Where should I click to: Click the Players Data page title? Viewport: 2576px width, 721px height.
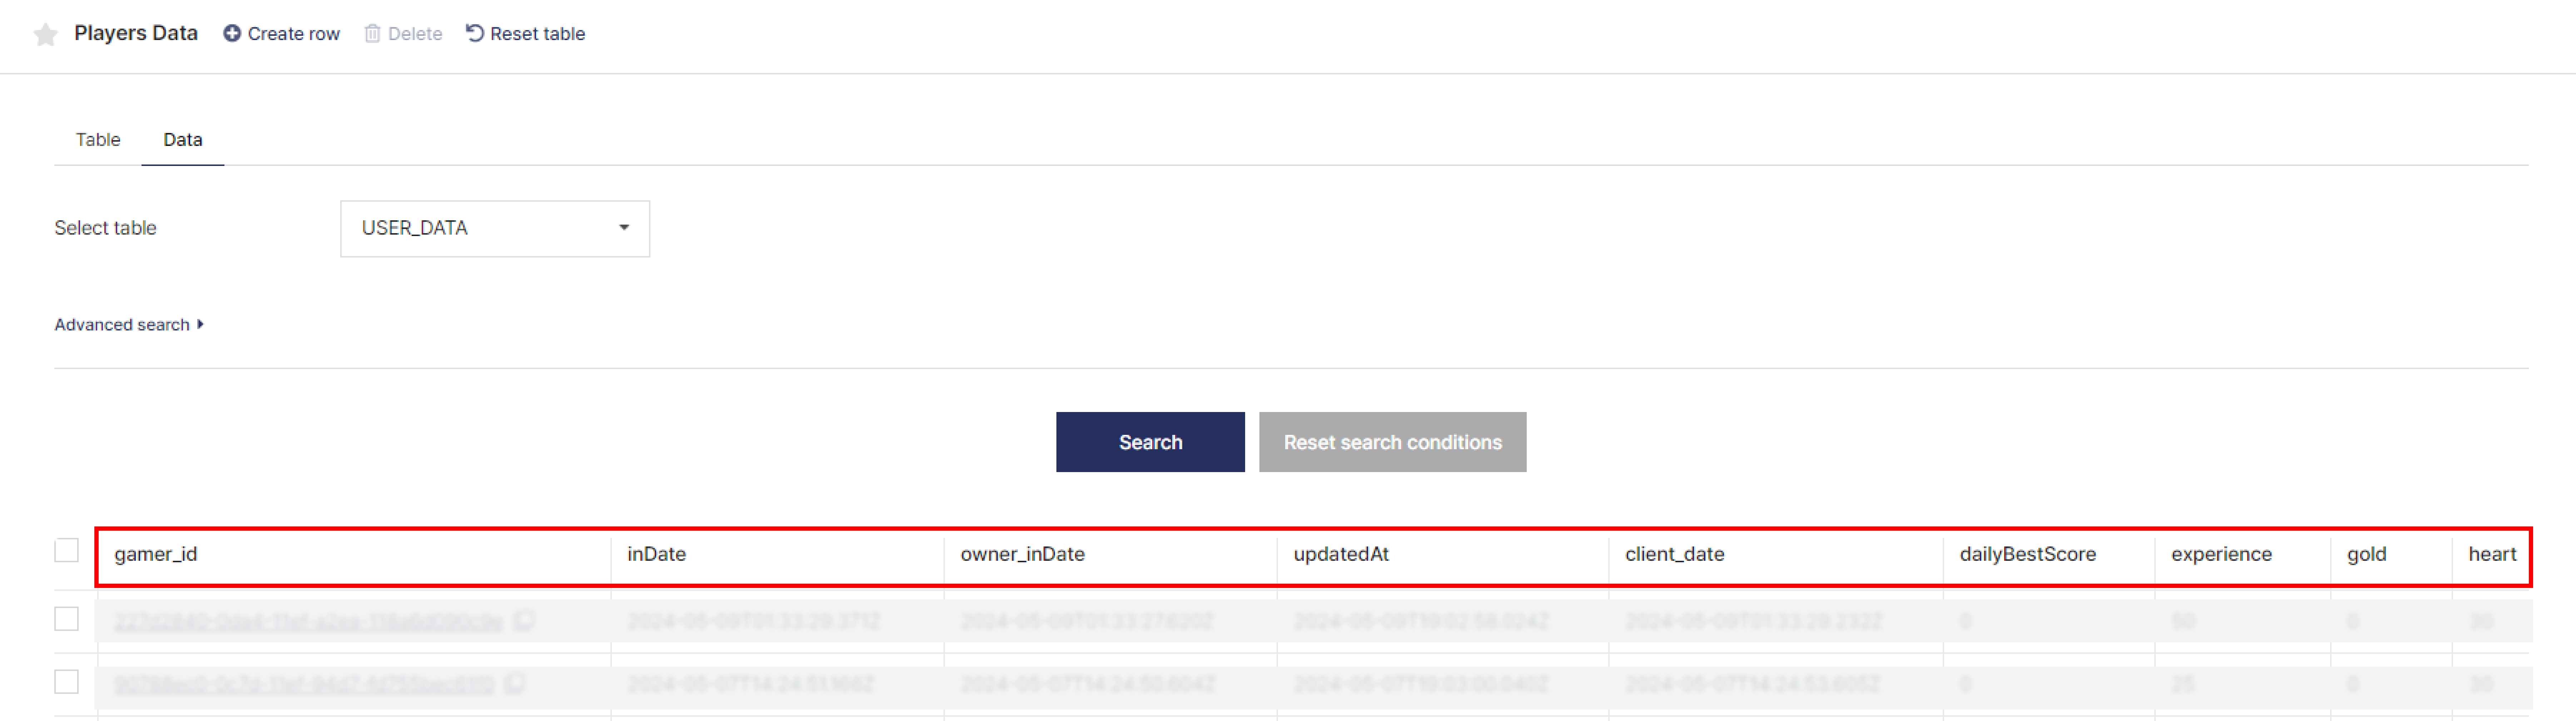pos(136,33)
